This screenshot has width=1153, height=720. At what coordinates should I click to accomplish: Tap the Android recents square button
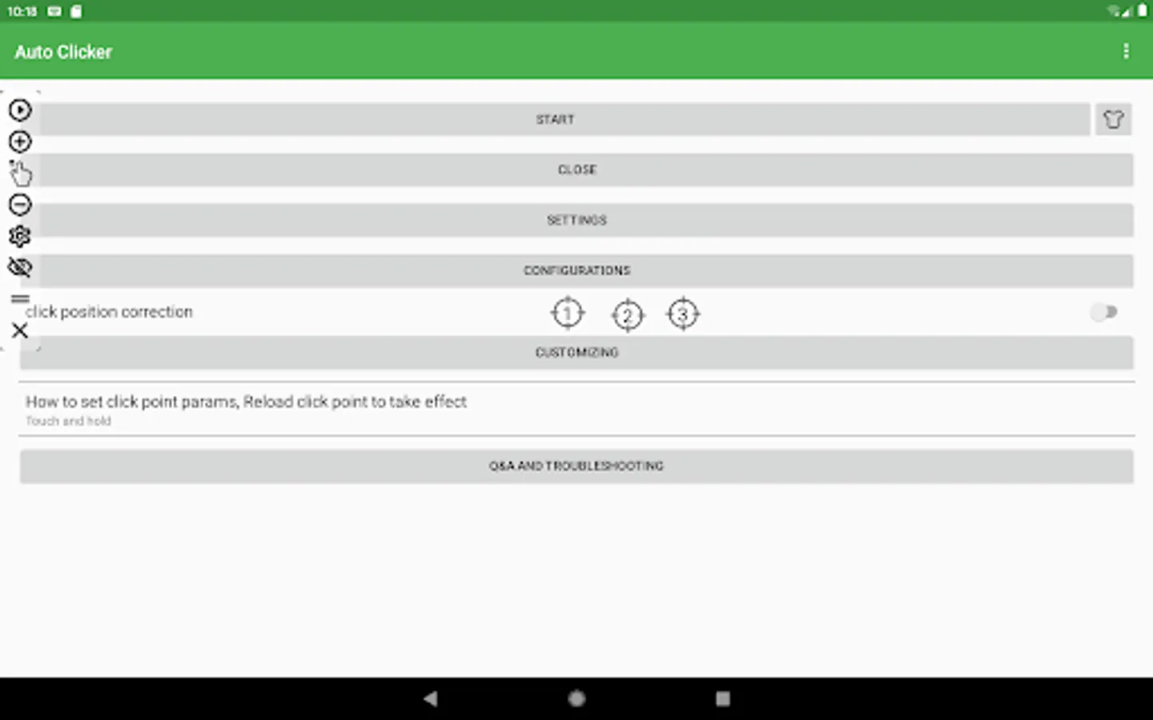(722, 698)
